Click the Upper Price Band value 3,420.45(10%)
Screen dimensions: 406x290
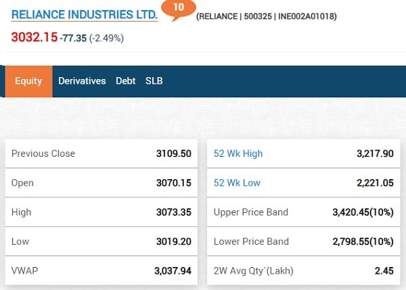pos(363,212)
